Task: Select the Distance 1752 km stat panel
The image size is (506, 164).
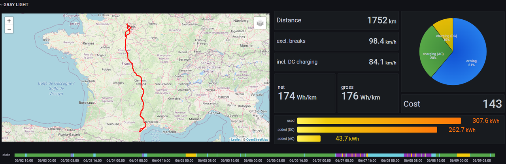Action: pos(336,20)
